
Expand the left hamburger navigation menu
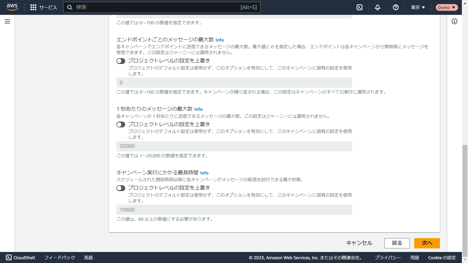(x=7, y=21)
